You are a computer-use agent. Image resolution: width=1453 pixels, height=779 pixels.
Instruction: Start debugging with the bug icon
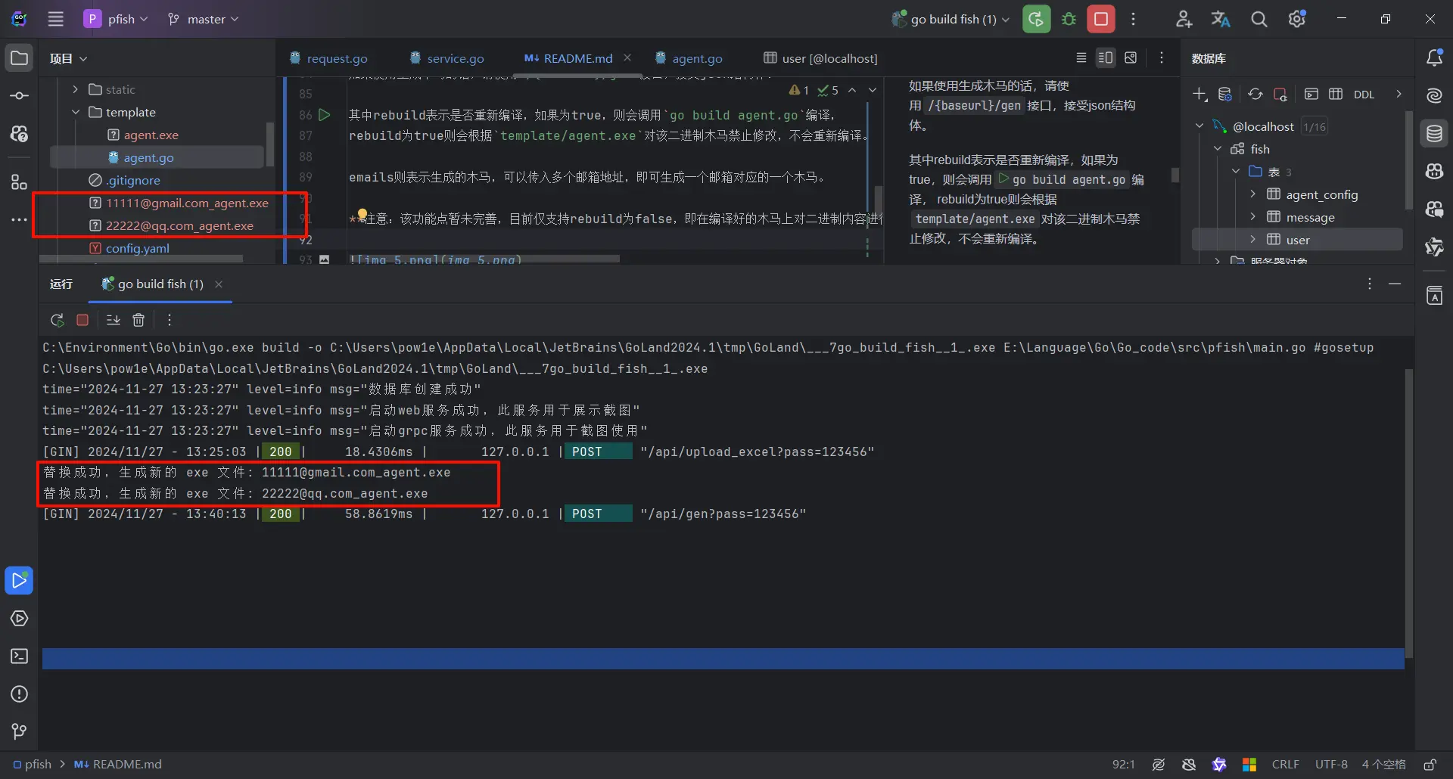point(1069,19)
